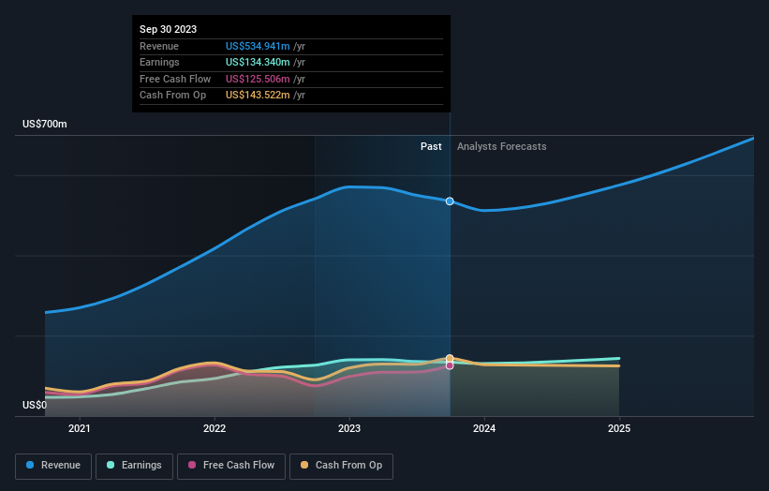Toggle the Earnings legend button

[x=134, y=466]
